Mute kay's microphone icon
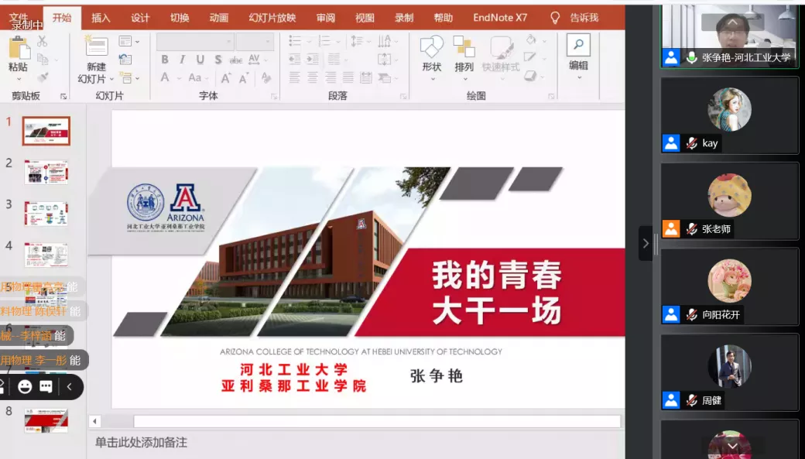 coord(690,143)
